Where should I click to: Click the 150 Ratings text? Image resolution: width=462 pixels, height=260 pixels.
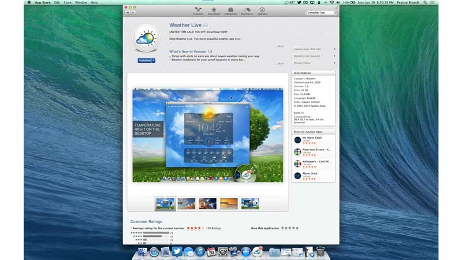pos(213,228)
